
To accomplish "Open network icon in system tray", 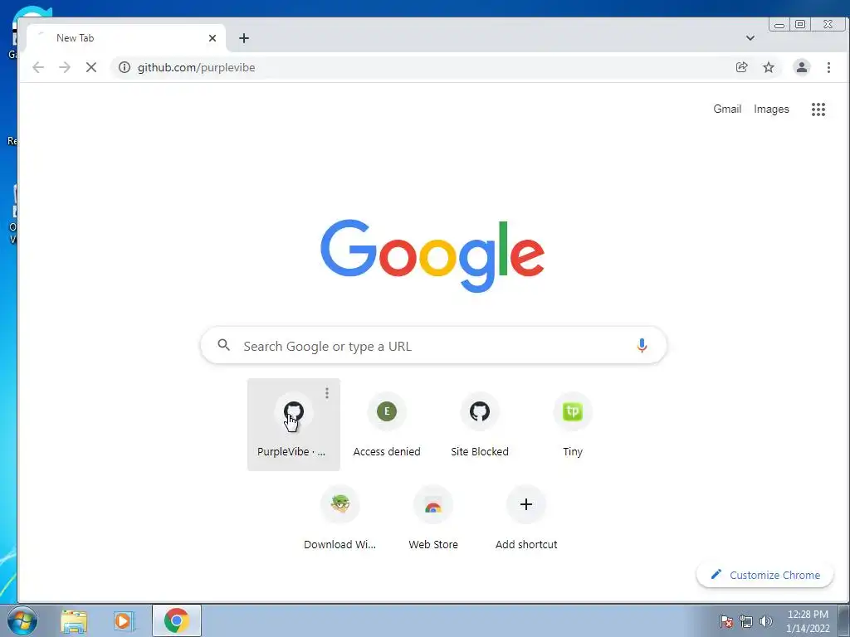I will [746, 621].
